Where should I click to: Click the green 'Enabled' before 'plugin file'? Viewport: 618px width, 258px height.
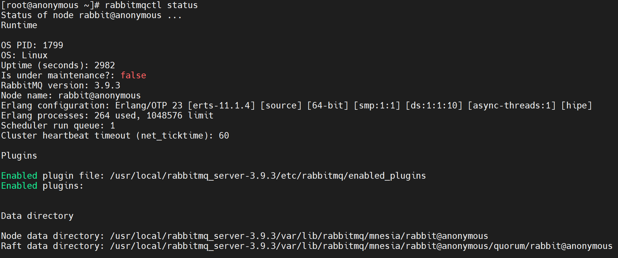tap(19, 176)
